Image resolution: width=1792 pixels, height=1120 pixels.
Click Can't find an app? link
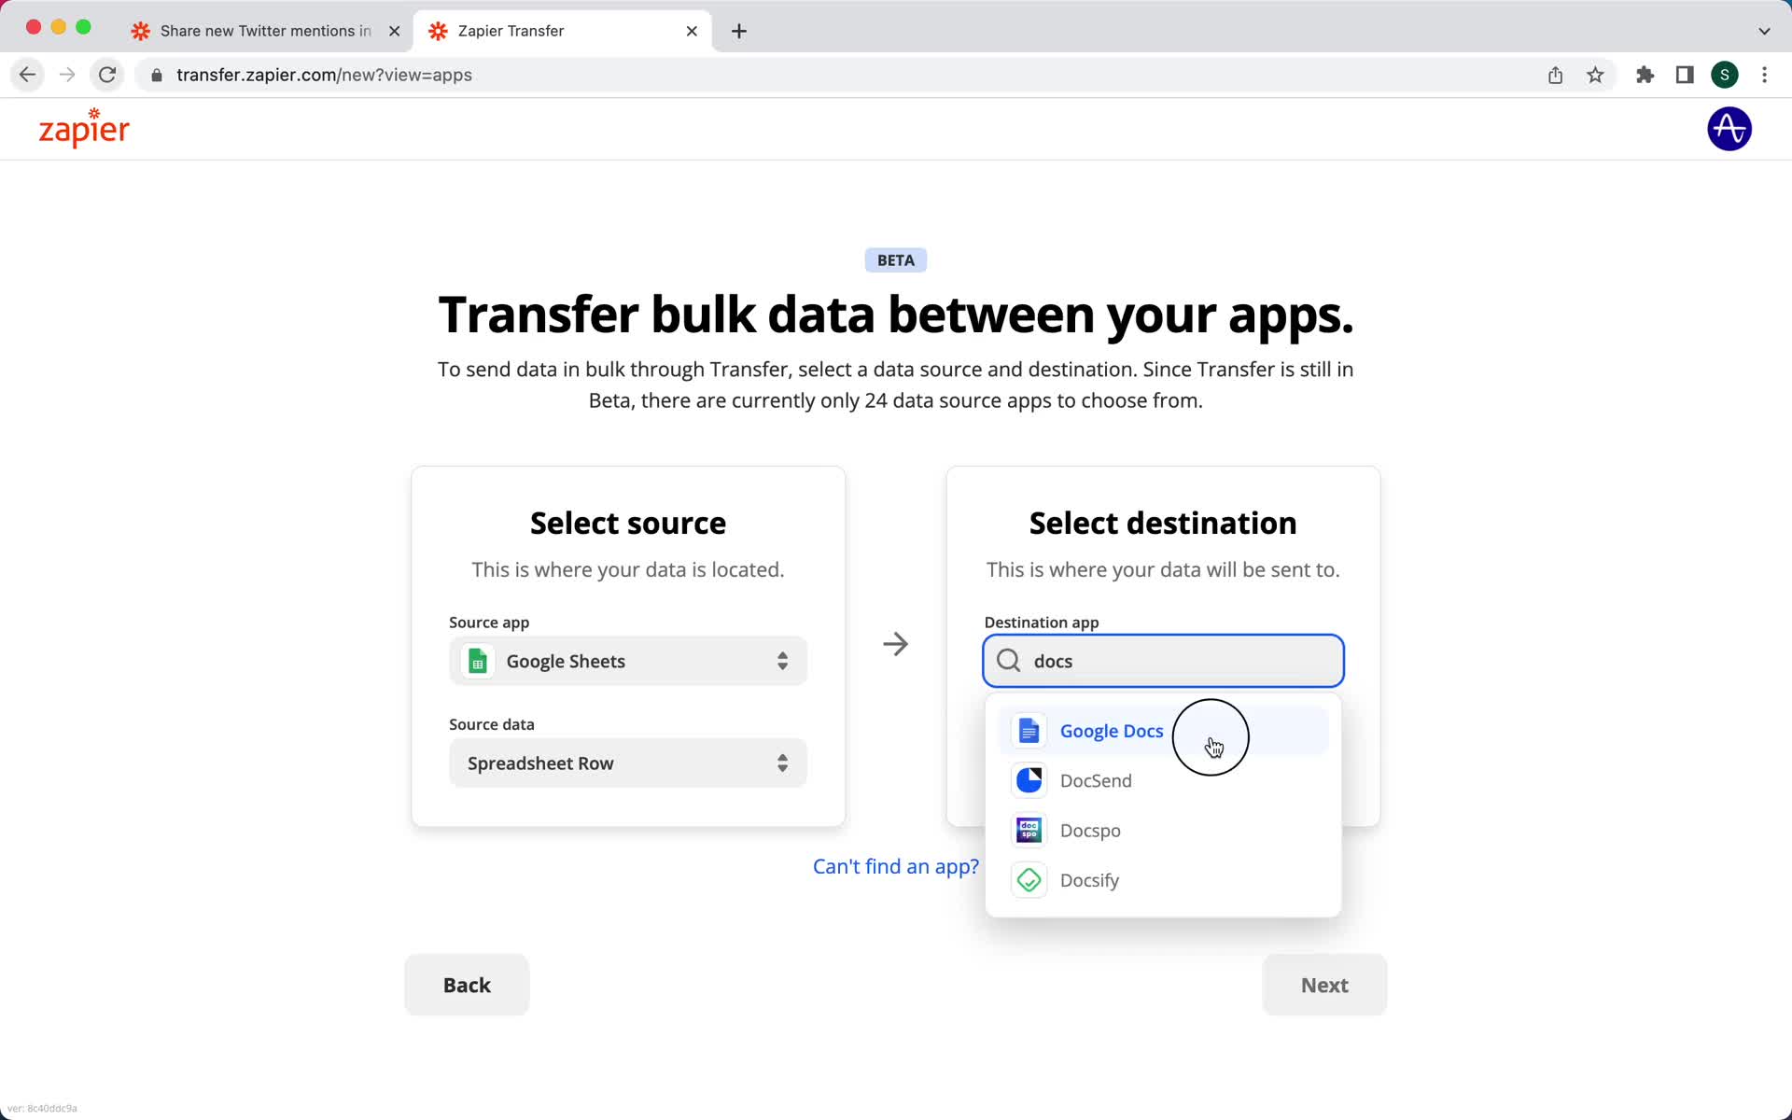click(895, 866)
